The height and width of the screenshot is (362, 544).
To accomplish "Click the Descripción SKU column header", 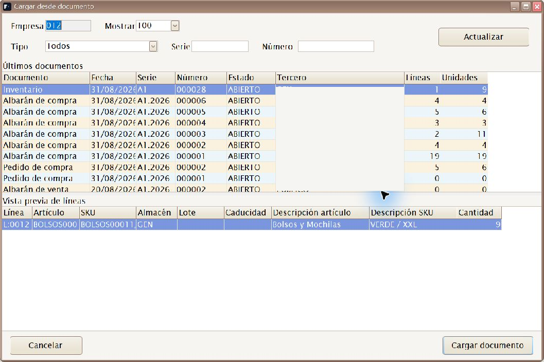I will coord(413,212).
